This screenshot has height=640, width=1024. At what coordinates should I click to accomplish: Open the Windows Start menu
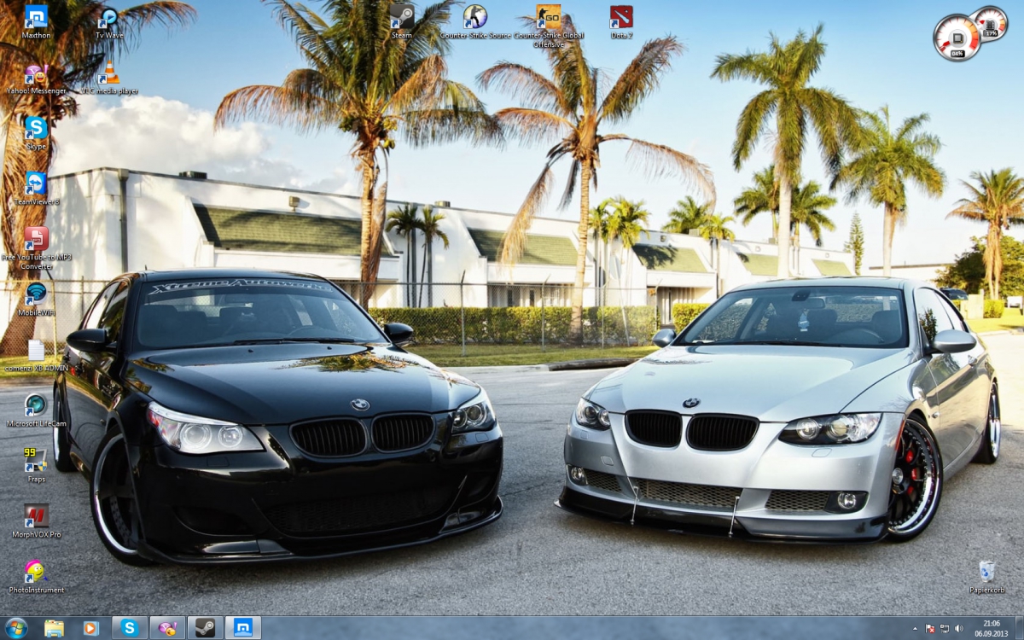coord(16,628)
